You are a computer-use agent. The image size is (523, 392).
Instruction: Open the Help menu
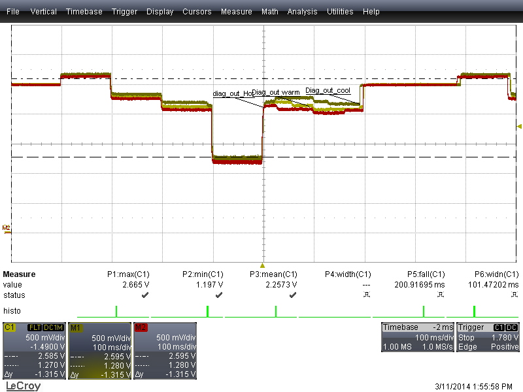[371, 12]
